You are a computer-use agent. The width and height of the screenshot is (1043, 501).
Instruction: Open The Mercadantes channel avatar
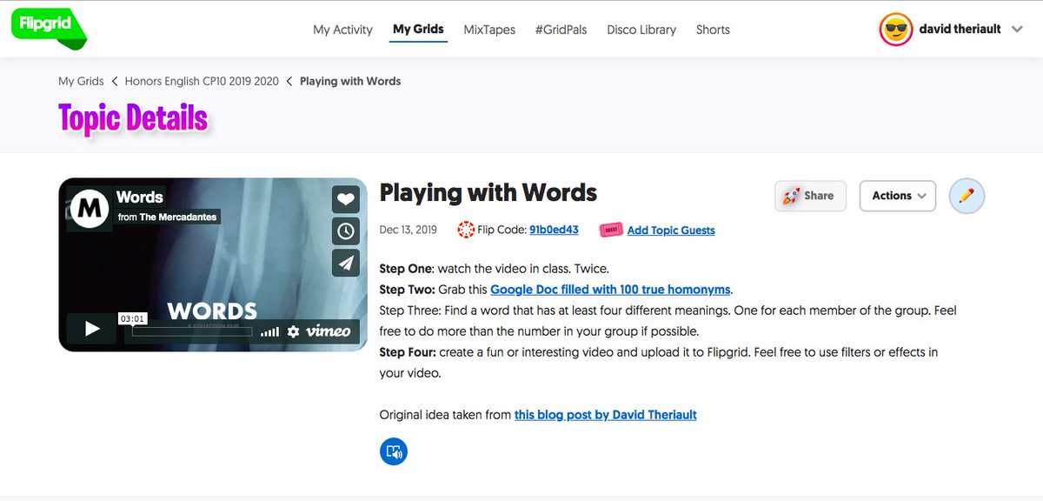coord(90,207)
